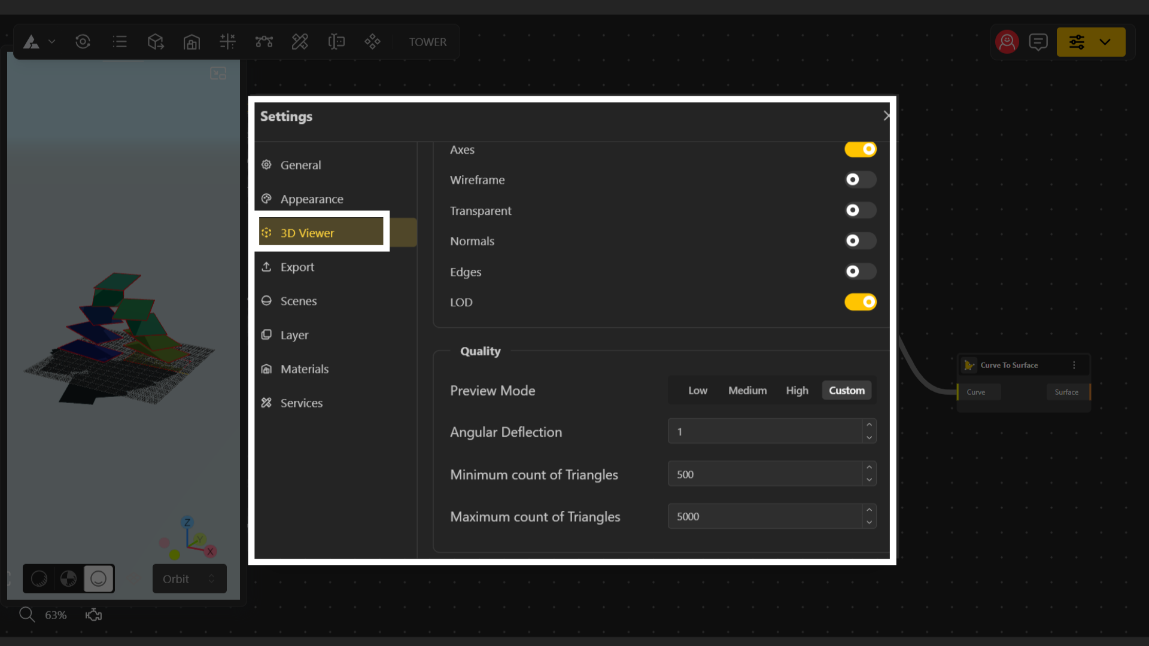1149x646 pixels.
Task: Click the engine icon beside zoom percentage
Action: click(93, 615)
